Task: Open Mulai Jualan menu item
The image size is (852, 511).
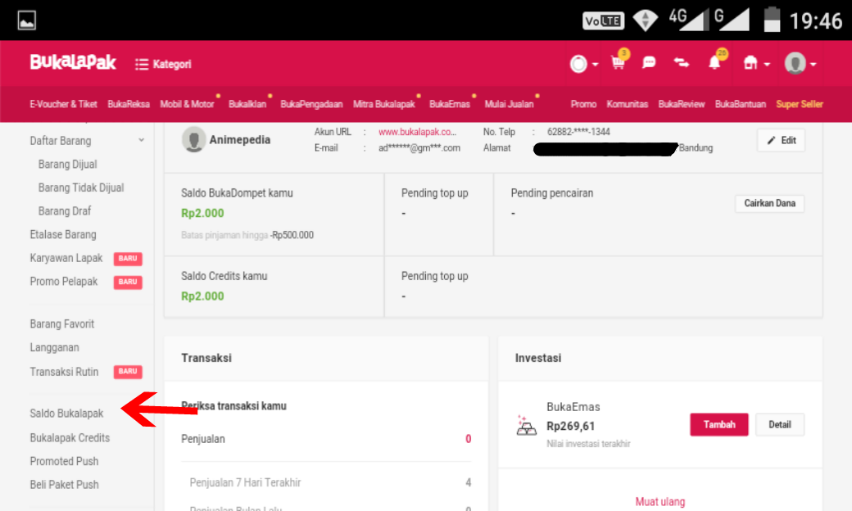Action: [509, 104]
